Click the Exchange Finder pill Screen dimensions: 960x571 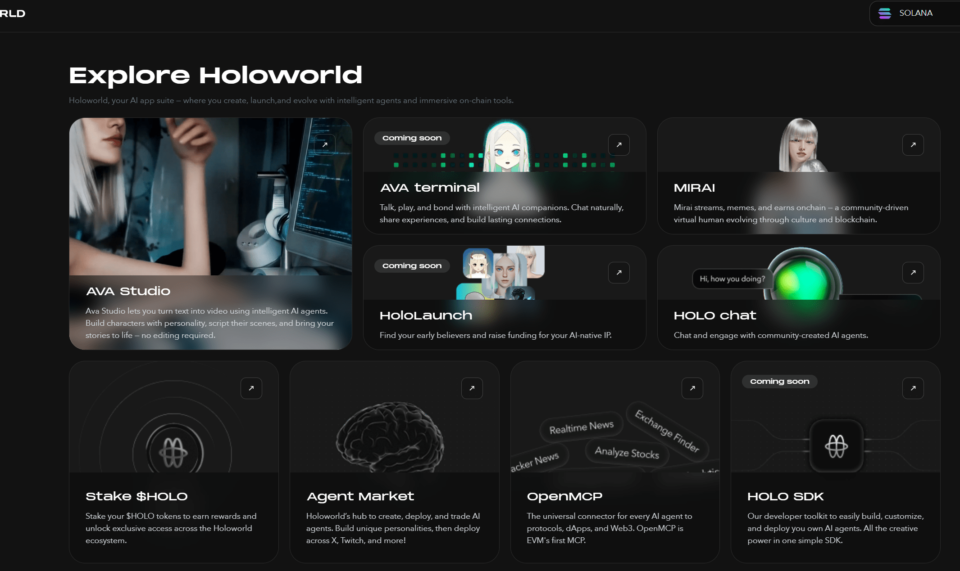pyautogui.click(x=667, y=431)
